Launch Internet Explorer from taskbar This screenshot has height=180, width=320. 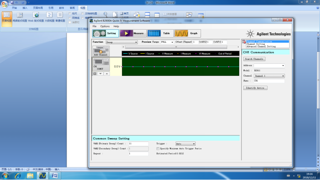tap(18, 175)
